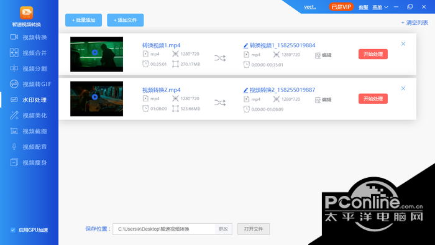Open 视频配音 in the sidebar

pyautogui.click(x=29, y=147)
